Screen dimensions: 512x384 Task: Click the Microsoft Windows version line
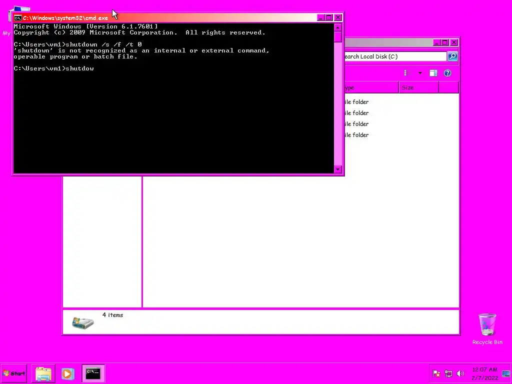point(86,26)
